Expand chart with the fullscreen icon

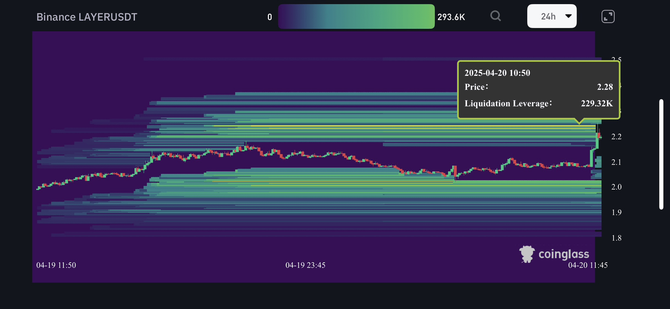(608, 16)
